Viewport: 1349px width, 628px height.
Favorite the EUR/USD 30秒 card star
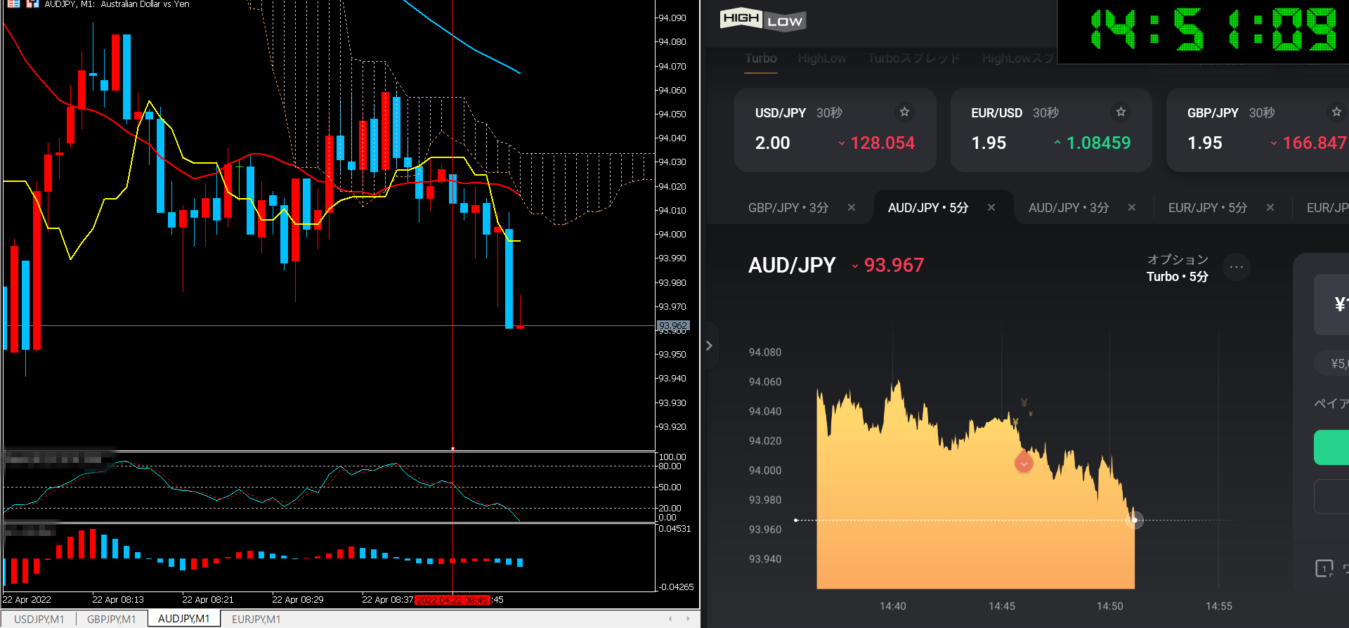tap(1121, 112)
